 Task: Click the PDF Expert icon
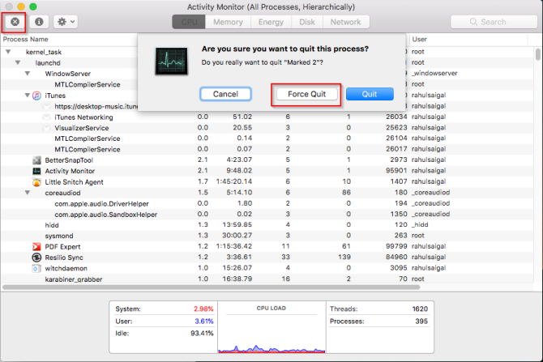(36, 247)
